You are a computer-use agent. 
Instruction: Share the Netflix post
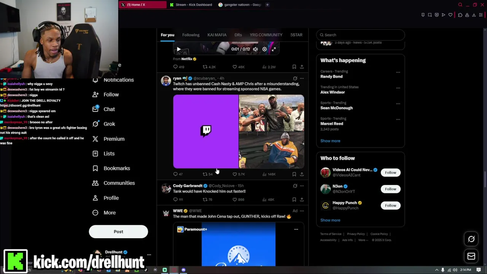coord(302,67)
